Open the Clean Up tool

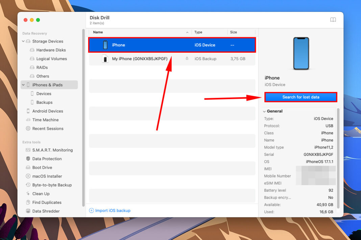click(41, 193)
